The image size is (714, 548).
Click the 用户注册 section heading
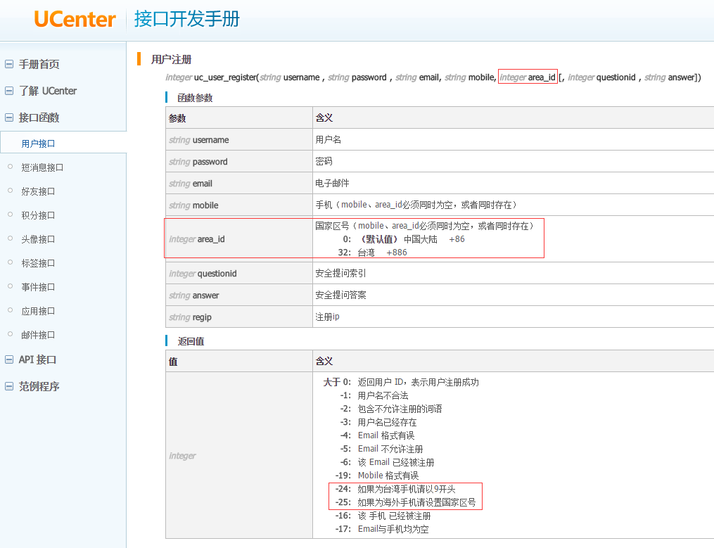[x=171, y=60]
